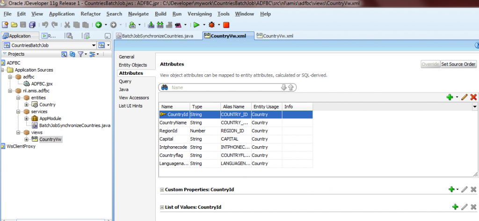Edit selected attribute with pencil icon
Image resolution: width=479 pixels, height=221 pixels.
[x=464, y=97]
